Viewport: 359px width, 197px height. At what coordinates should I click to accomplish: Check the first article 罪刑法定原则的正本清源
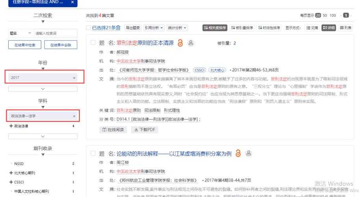coord(93,43)
